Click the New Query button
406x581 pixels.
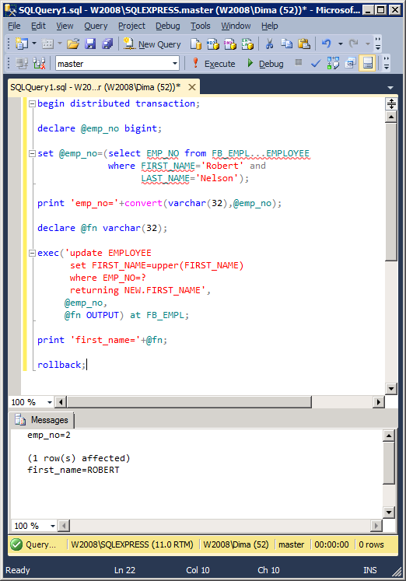[x=152, y=44]
